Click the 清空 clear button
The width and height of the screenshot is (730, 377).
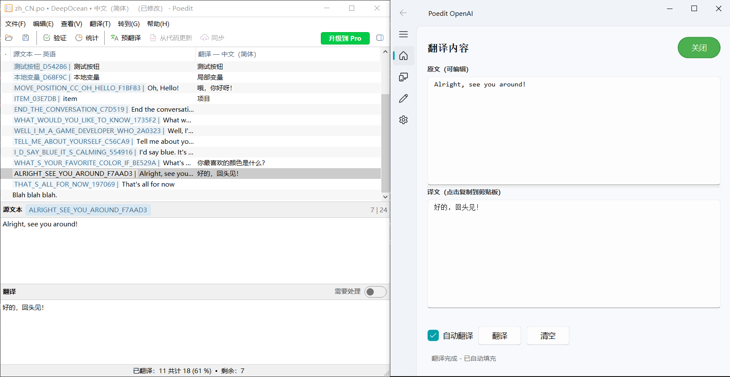548,336
